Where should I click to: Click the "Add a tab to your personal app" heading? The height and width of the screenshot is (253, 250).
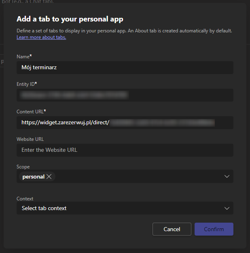[70, 19]
